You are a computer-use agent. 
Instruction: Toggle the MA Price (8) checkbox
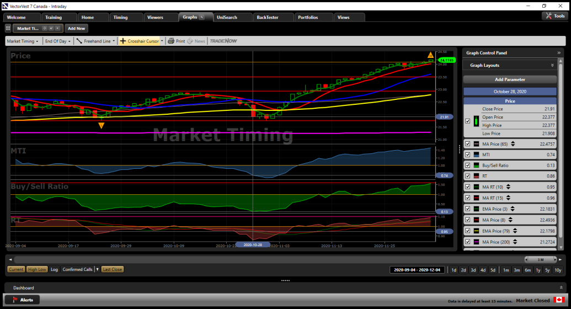click(x=468, y=220)
